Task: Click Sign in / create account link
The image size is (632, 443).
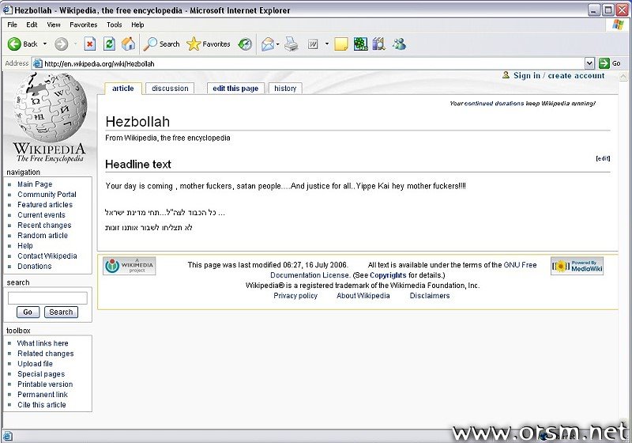Action: pos(559,75)
